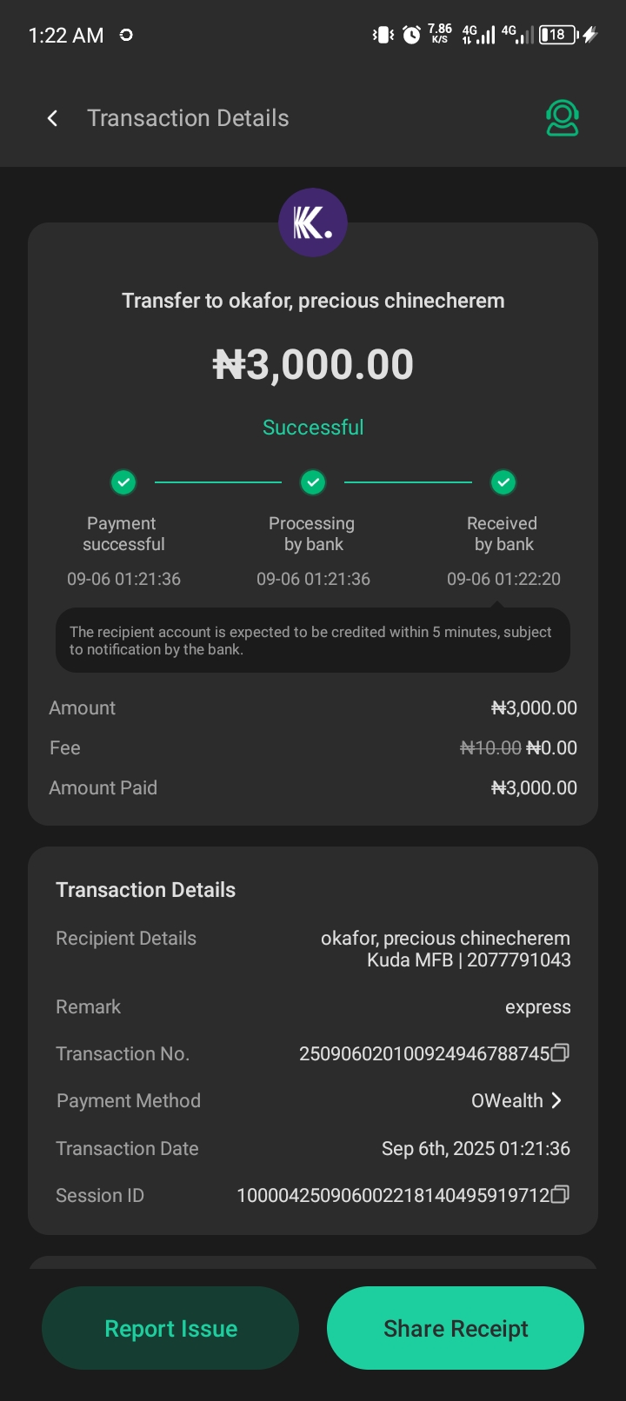Tap the alarm clock status icon

pos(411,35)
